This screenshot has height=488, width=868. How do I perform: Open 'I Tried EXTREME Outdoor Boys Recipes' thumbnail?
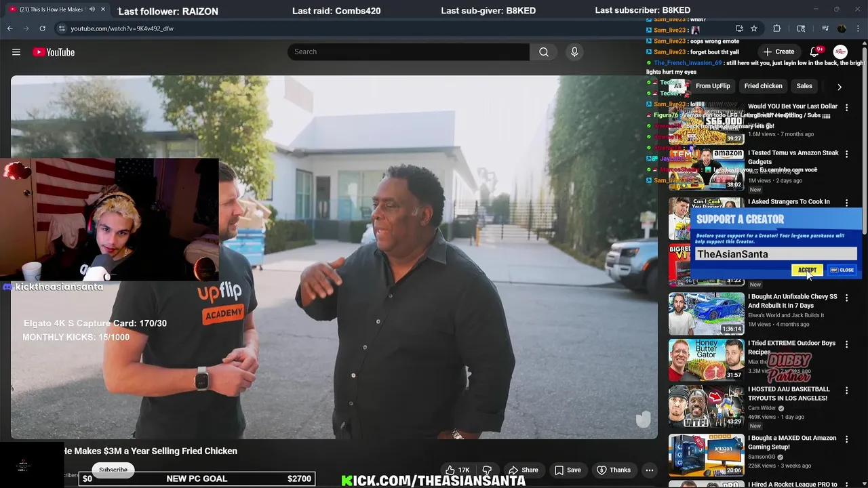click(706, 360)
